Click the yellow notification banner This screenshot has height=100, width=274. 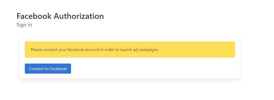tap(130, 49)
